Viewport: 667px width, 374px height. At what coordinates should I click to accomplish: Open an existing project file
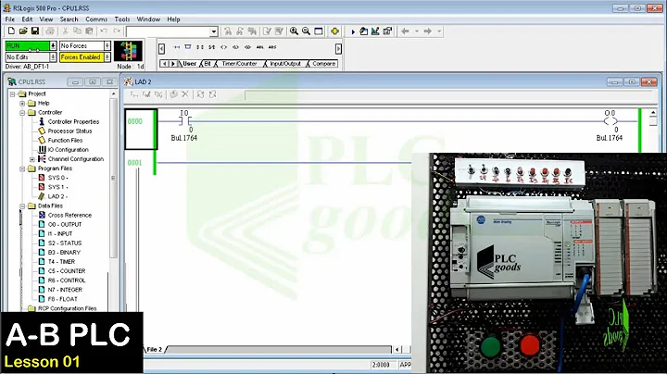click(23, 31)
